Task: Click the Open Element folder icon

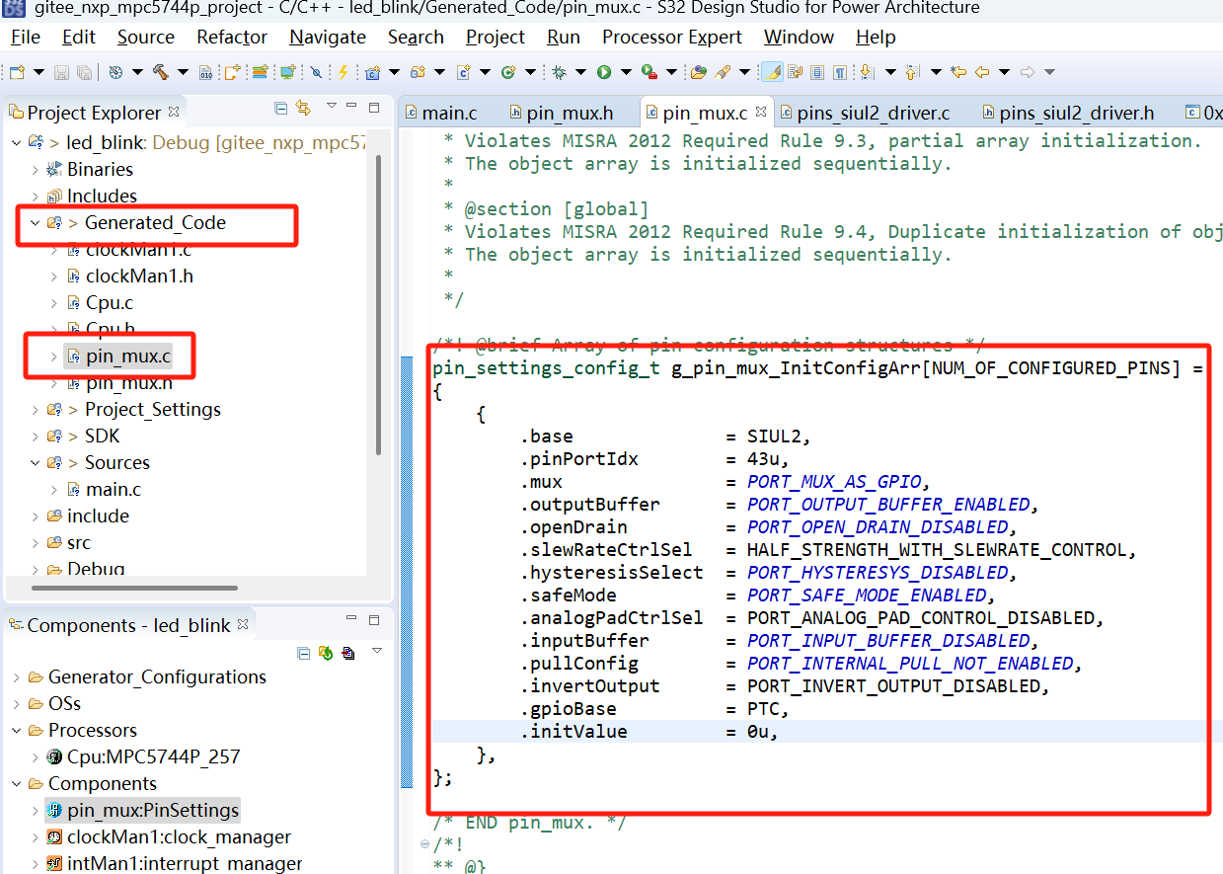Action: (x=699, y=72)
